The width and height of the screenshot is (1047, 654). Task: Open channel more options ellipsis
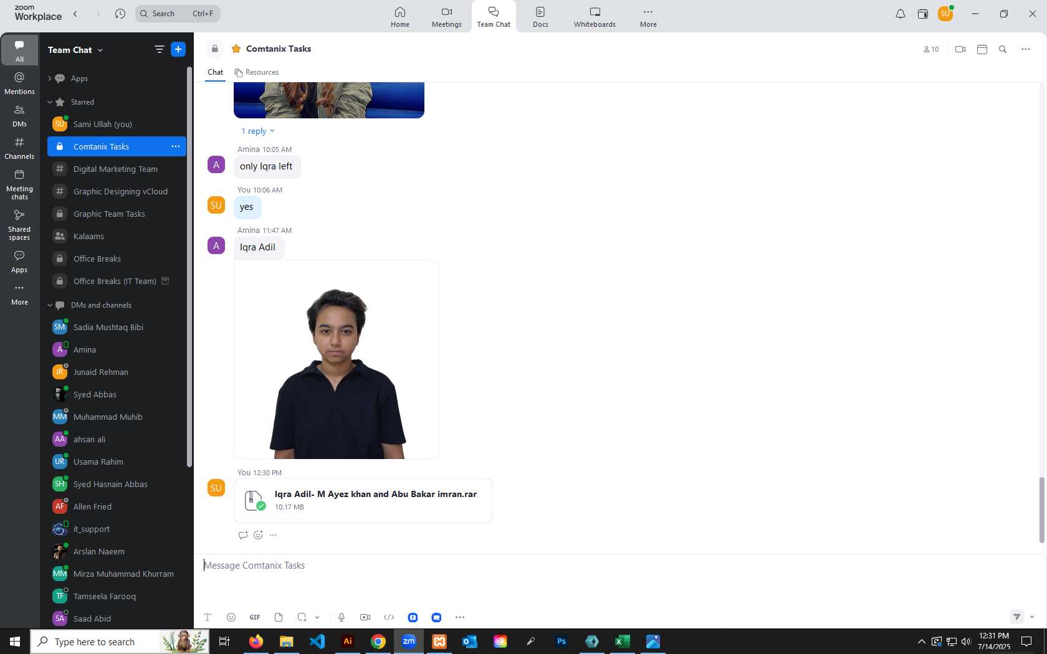(x=1026, y=49)
